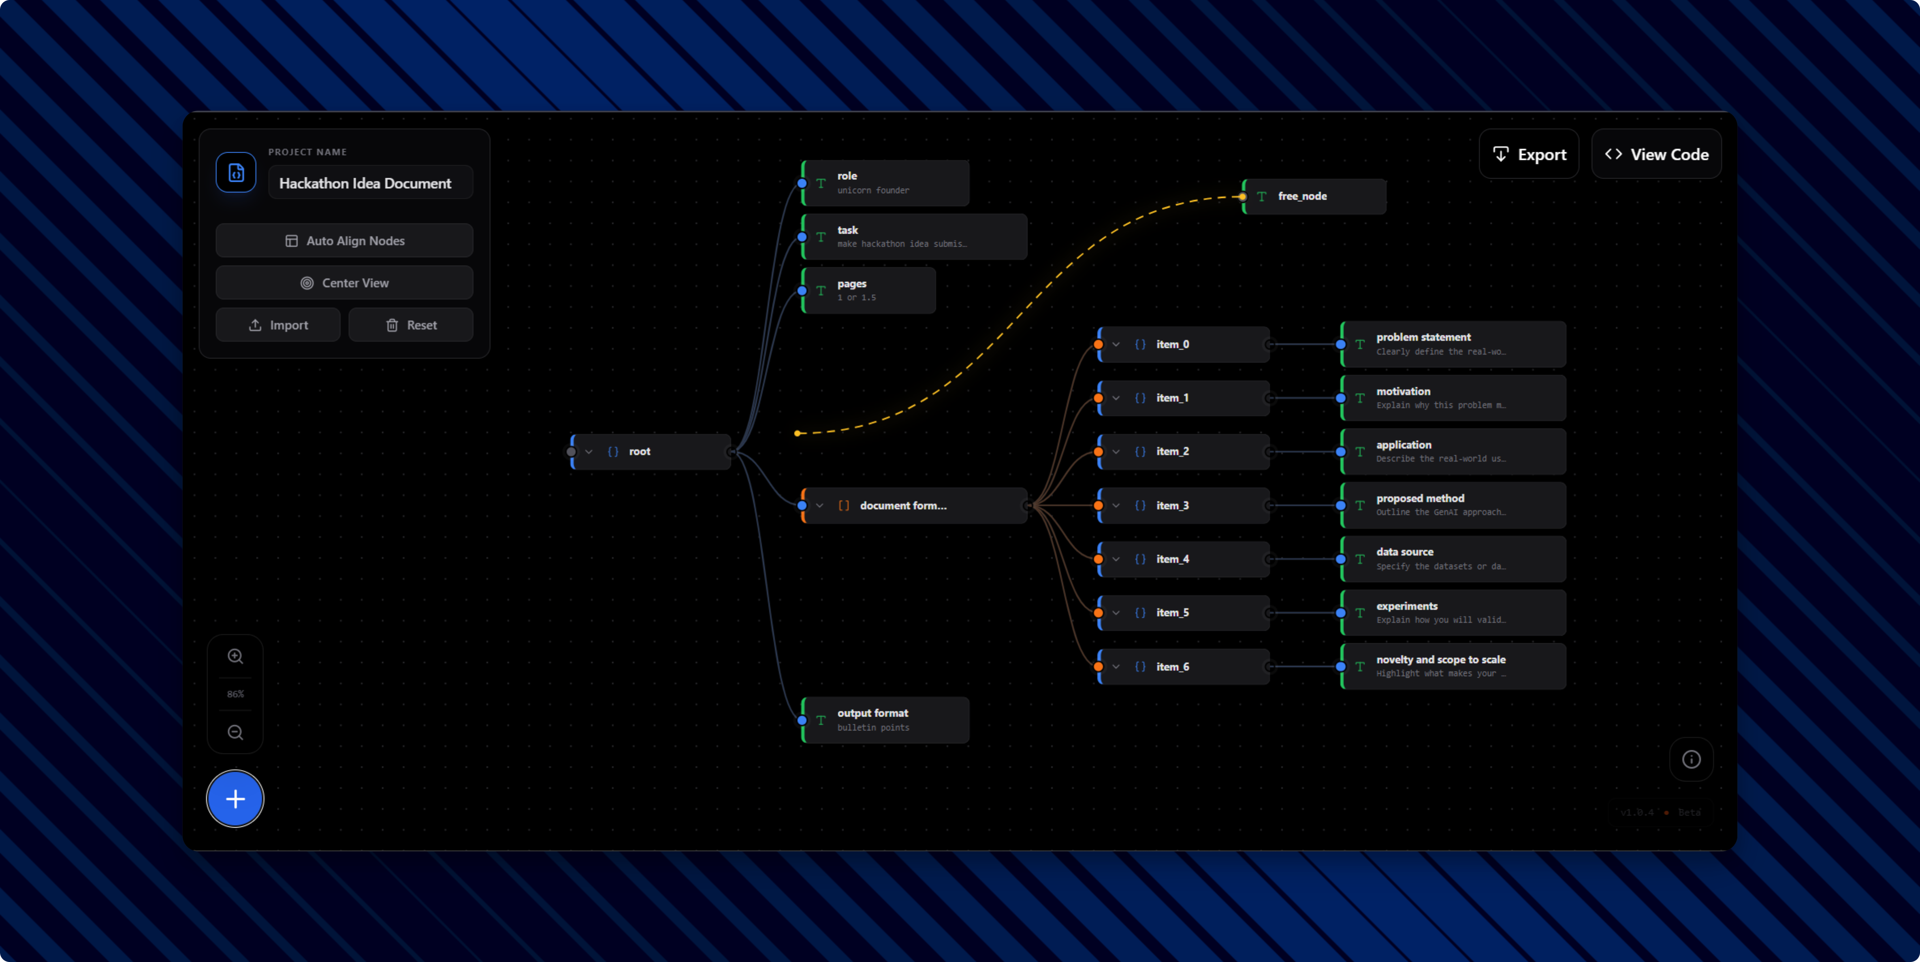The height and width of the screenshot is (962, 1920).
Task: Zoom in with the magnifier plus icon
Action: click(235, 656)
